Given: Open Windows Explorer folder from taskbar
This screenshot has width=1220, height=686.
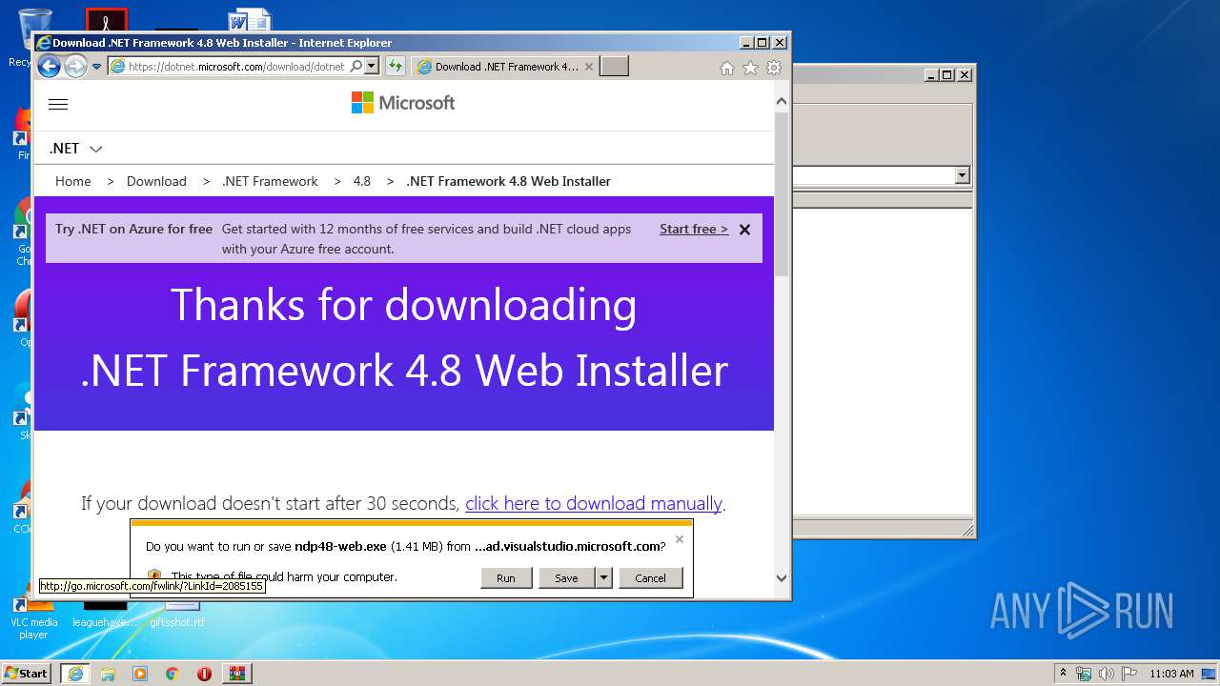Looking at the screenshot, I should pyautogui.click(x=108, y=674).
